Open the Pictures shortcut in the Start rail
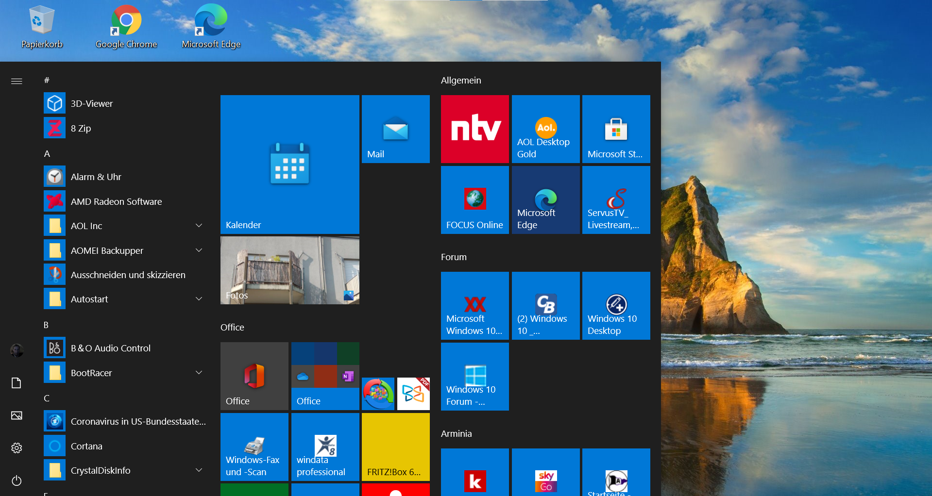This screenshot has height=496, width=932. pos(17,415)
